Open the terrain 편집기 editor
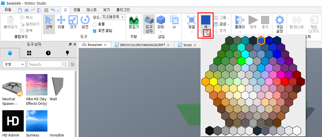This screenshot has width=322, height=137. pos(134,22)
